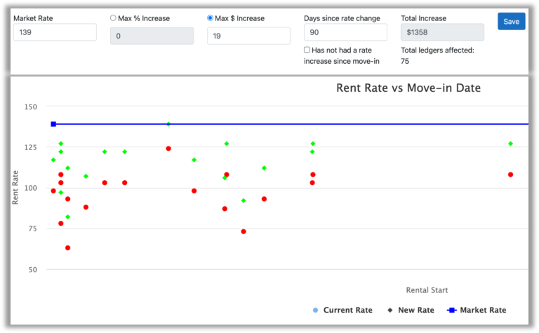Click the Max $ Increase value field
539x333 pixels.
[x=248, y=36]
